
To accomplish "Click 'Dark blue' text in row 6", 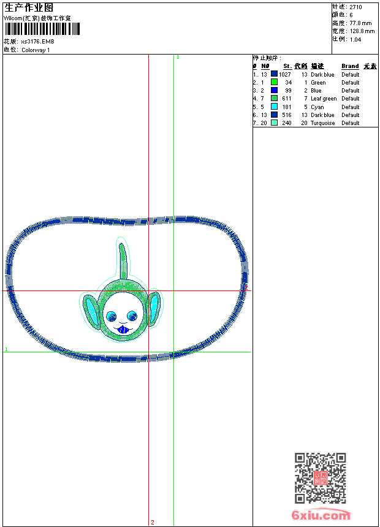I will 322,115.
